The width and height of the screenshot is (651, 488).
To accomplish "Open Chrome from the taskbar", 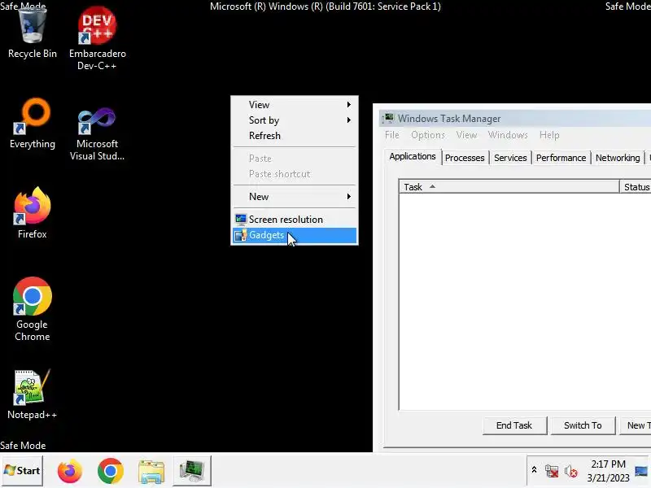I will click(111, 471).
